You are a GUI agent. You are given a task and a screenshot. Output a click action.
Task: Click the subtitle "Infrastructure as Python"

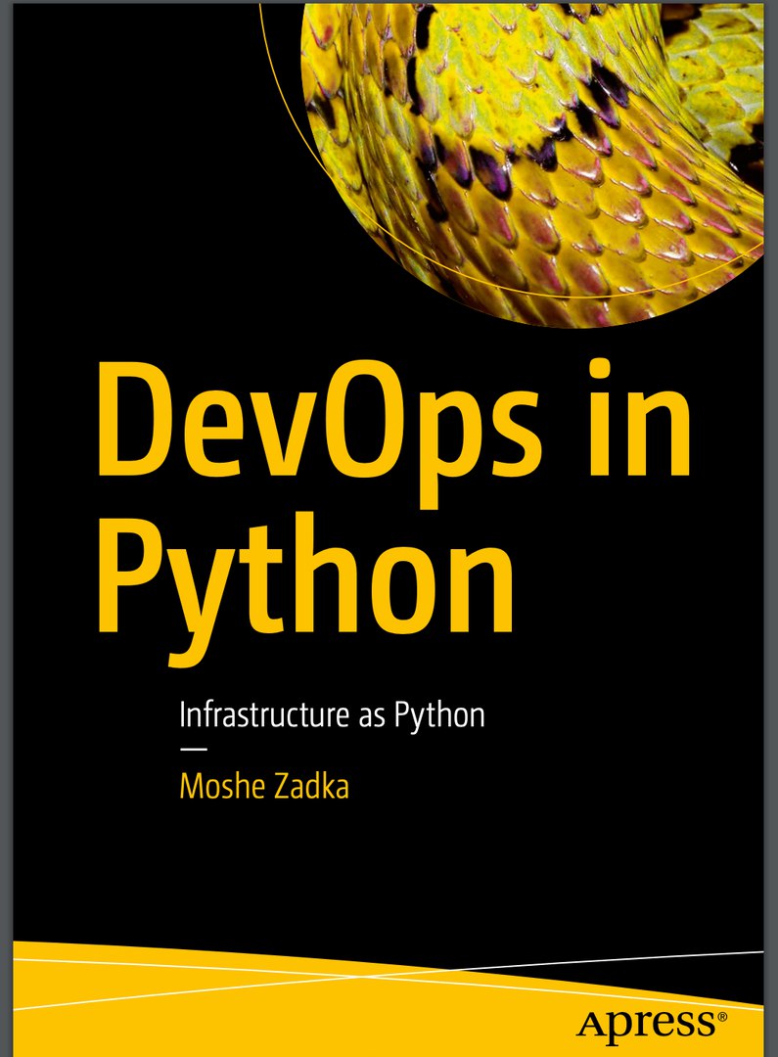point(332,715)
